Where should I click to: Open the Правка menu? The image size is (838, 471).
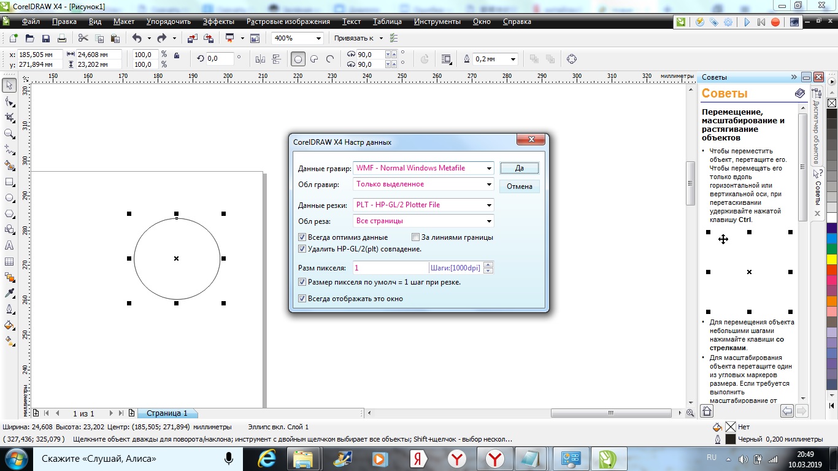pos(64,21)
